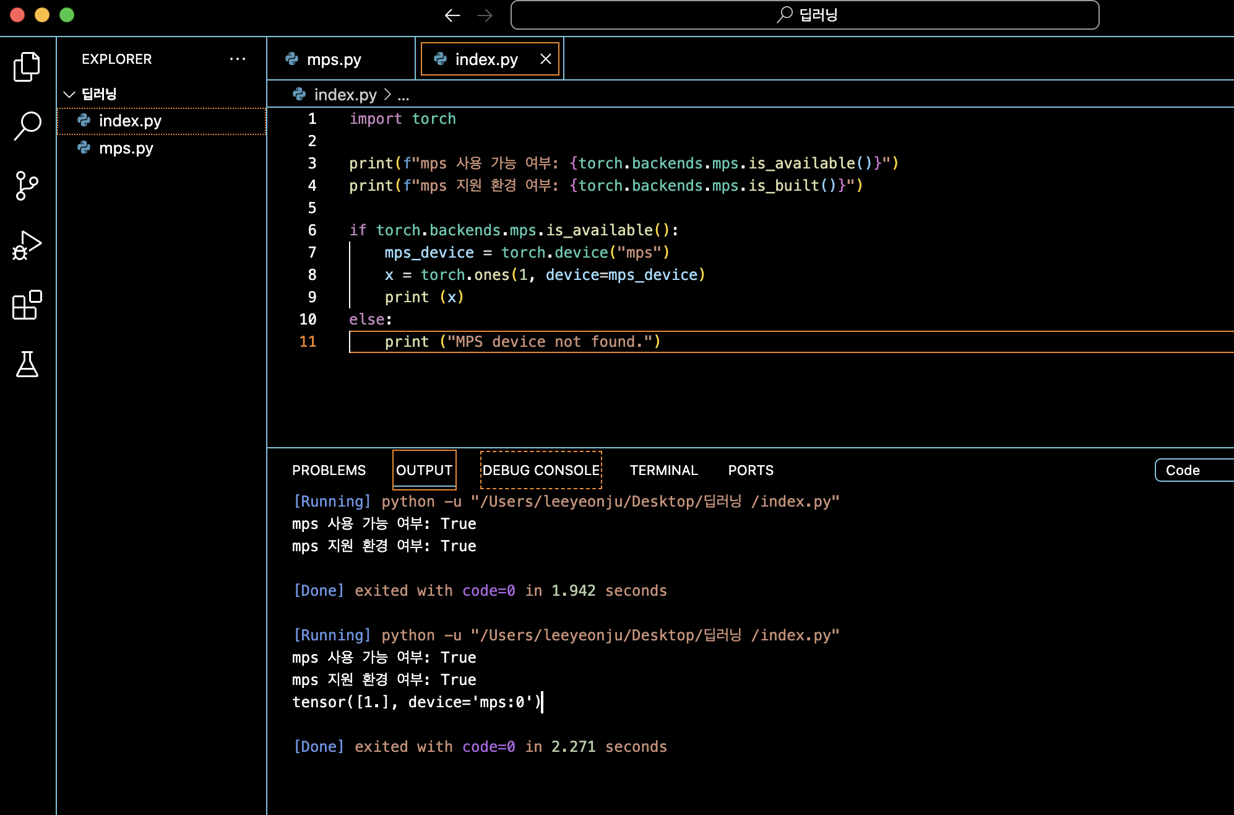Click the index.py breadcrumb chevron
The image size is (1234, 815).
387,94
